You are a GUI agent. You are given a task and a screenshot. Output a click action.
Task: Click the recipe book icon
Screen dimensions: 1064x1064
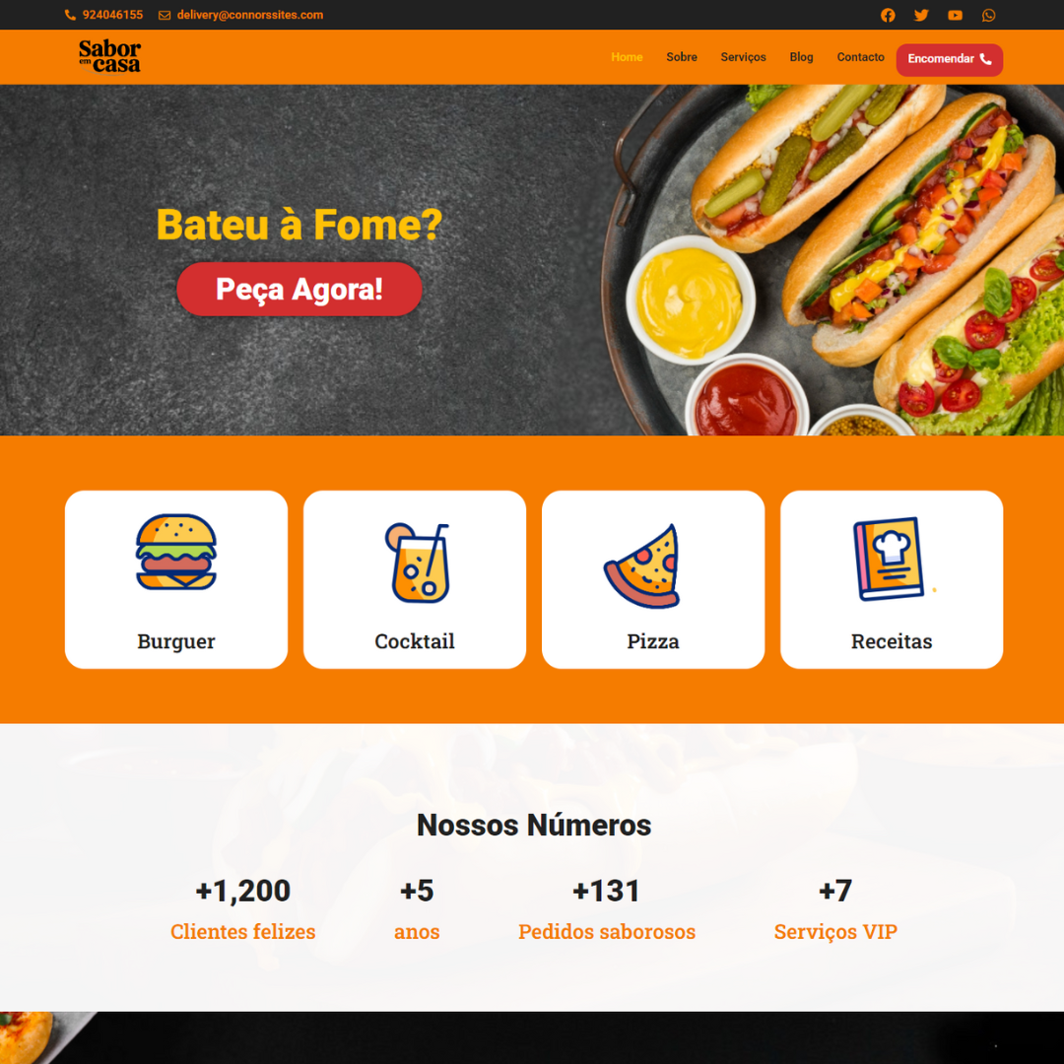[x=889, y=559]
